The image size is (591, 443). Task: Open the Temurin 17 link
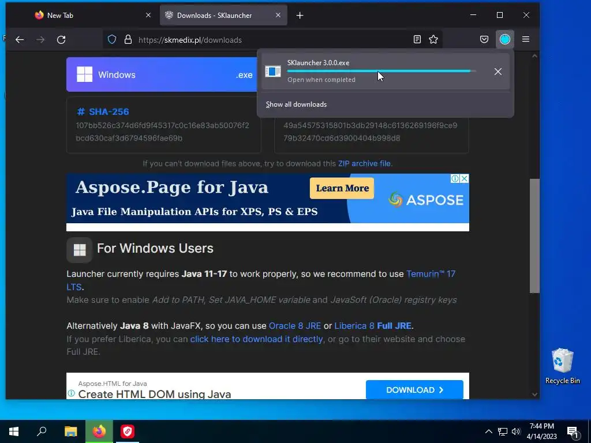pos(431,274)
